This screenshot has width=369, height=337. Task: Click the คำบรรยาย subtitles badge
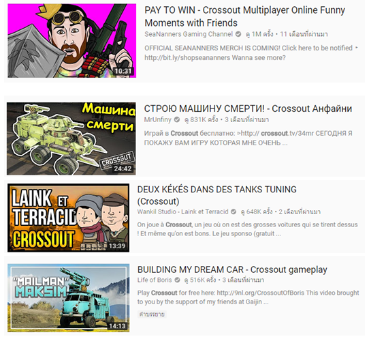point(152,314)
